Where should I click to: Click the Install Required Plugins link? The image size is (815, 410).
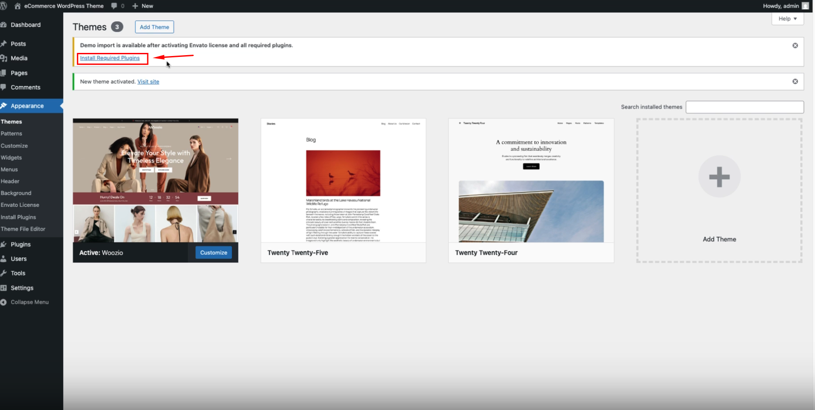(x=110, y=58)
